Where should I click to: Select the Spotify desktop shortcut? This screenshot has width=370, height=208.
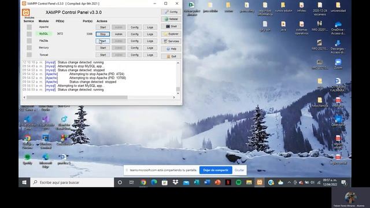pyautogui.click(x=28, y=159)
